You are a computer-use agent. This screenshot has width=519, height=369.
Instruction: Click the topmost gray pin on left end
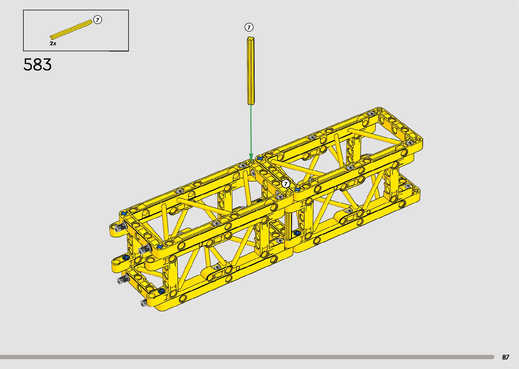[118, 228]
